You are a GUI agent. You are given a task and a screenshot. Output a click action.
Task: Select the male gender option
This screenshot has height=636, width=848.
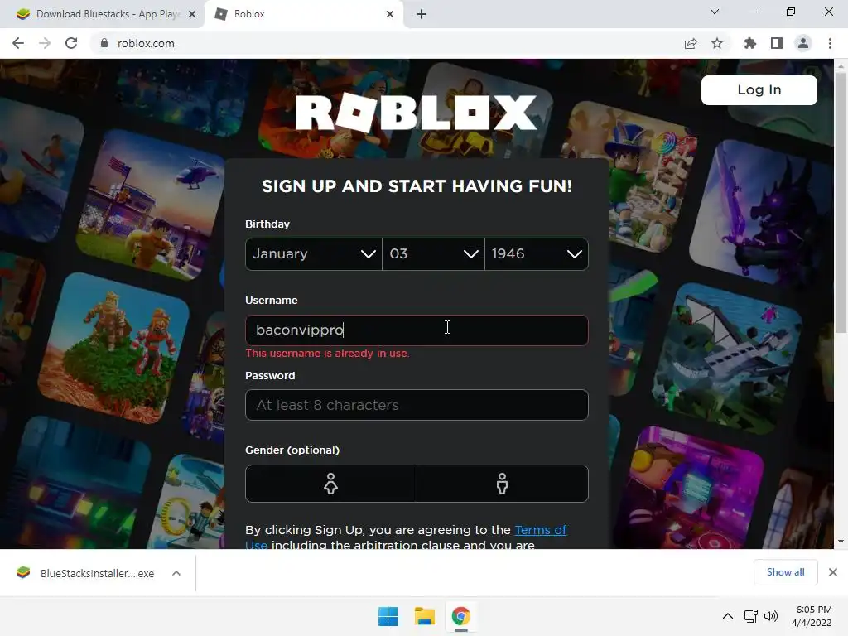pos(503,484)
